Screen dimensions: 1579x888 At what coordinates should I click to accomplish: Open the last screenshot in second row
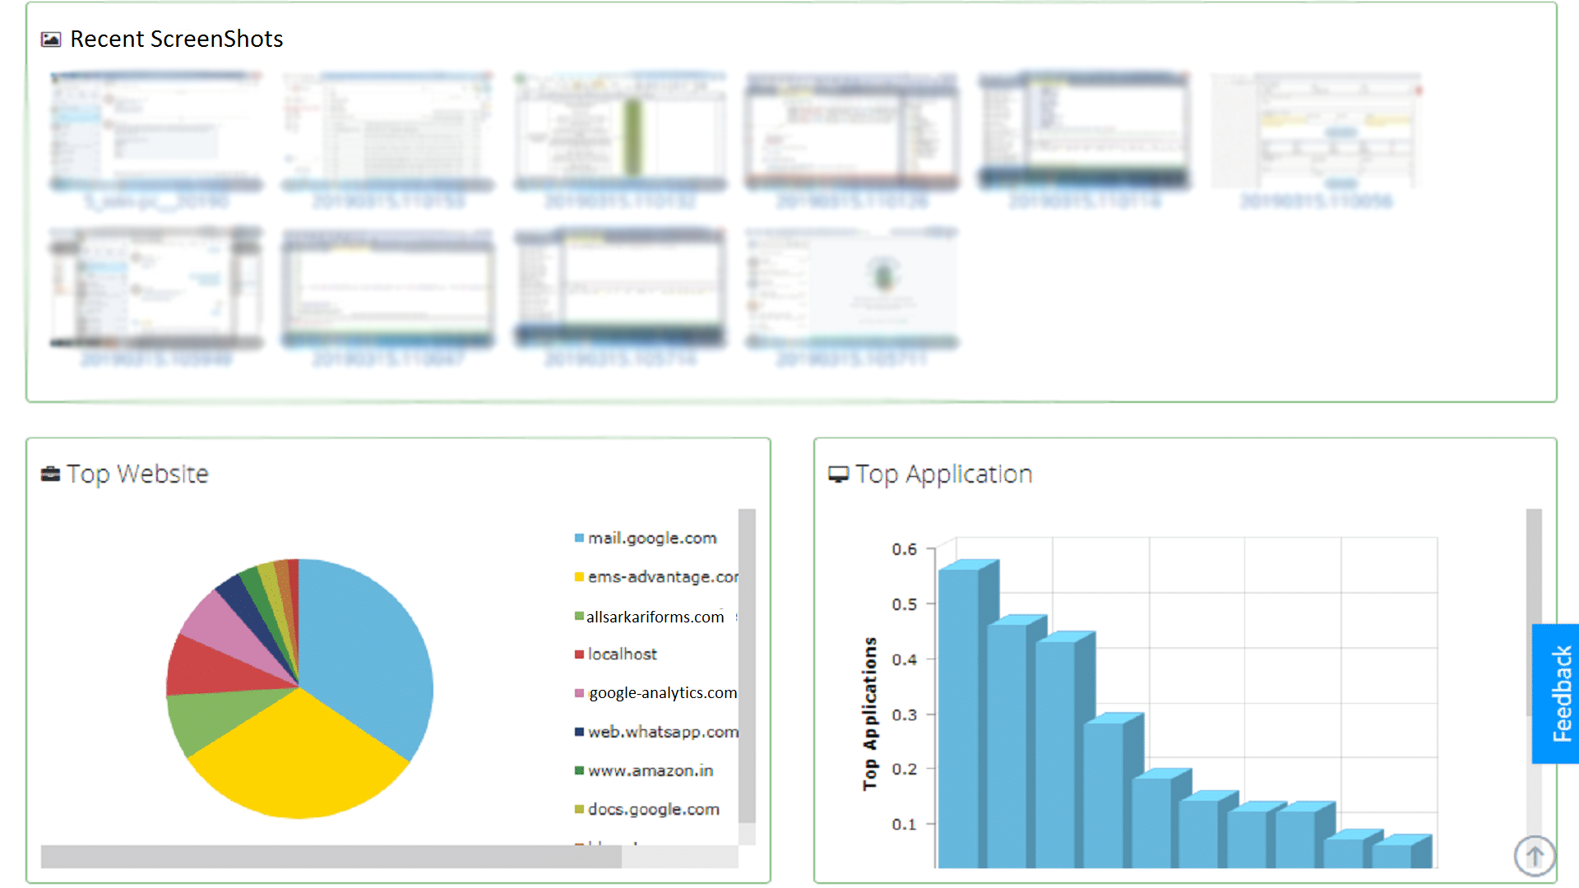(851, 288)
